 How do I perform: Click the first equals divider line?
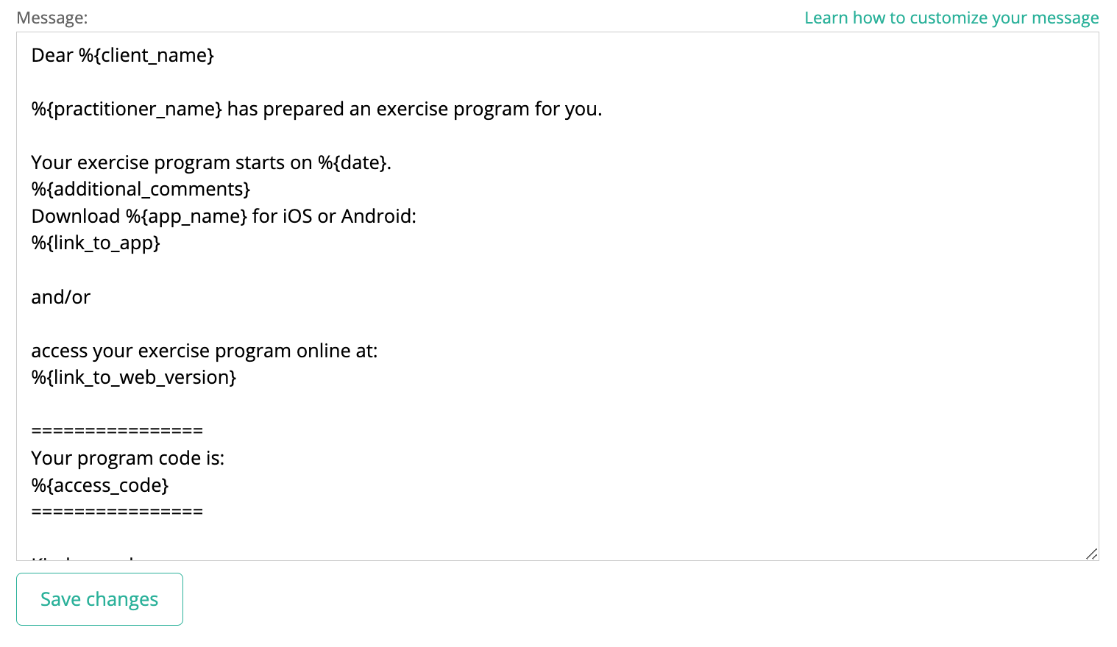click(x=117, y=430)
